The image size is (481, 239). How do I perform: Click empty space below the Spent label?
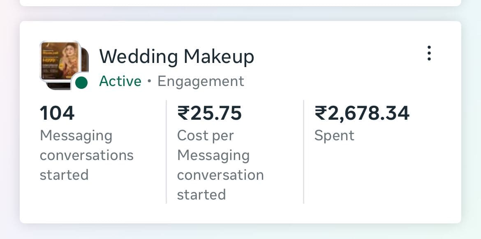370,177
